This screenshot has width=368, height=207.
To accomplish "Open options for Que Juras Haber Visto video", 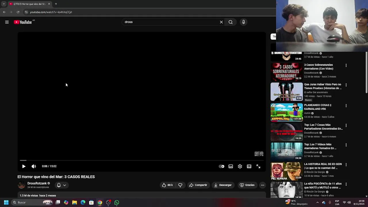I will point(346,85).
